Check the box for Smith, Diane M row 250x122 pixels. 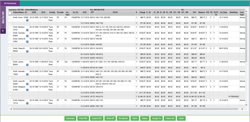10,49
